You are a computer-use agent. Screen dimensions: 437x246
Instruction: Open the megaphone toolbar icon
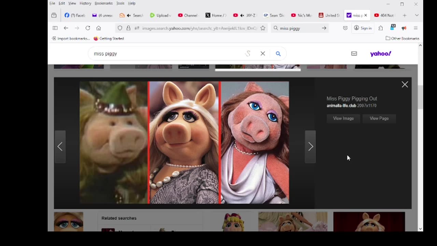click(x=404, y=28)
